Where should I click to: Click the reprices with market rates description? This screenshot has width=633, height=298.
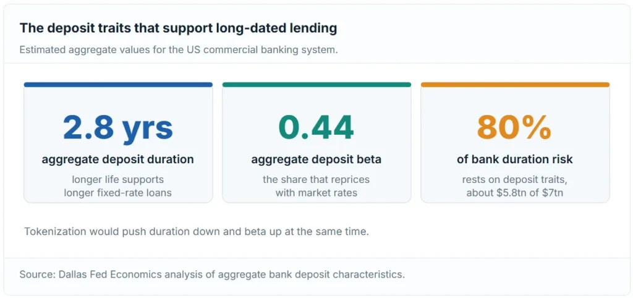click(x=316, y=185)
